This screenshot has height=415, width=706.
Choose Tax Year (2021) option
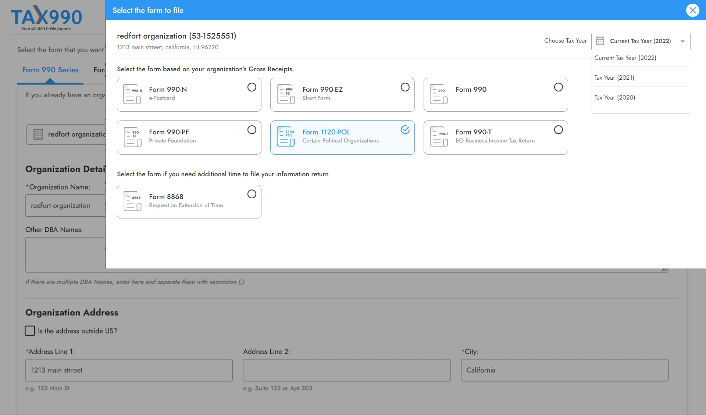[641, 77]
